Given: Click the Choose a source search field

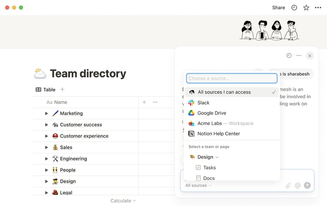Looking at the screenshot, I should coord(232,78).
